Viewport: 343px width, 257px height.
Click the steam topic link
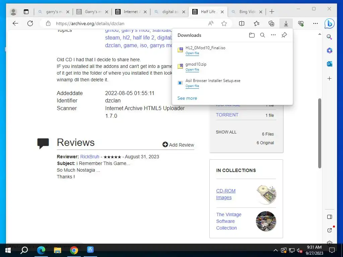[x=113, y=37]
